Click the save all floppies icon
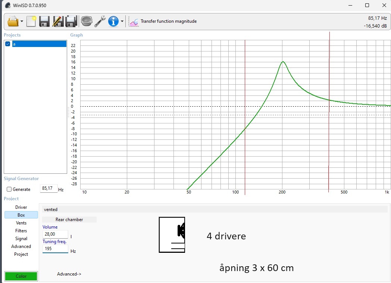The width and height of the screenshot is (391, 283). 71,21
